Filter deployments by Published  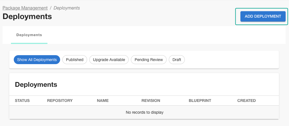(74, 60)
